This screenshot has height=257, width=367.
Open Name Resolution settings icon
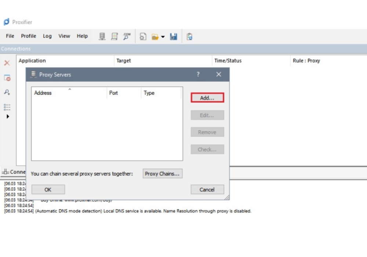coord(127,36)
